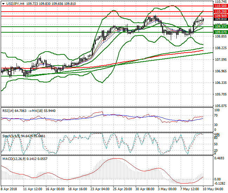This screenshot has width=228, height=193.
Task: Click the 106.335 price scale value
Action: tap(220, 83)
